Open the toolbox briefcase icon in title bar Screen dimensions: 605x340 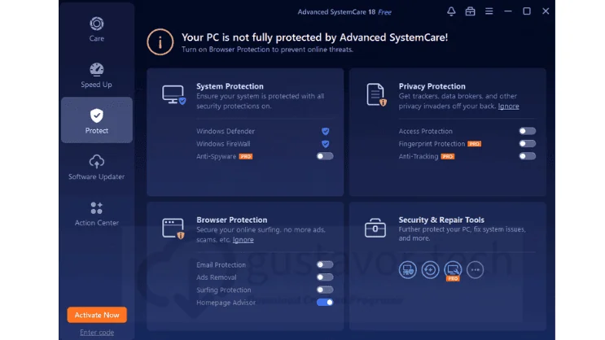(470, 11)
